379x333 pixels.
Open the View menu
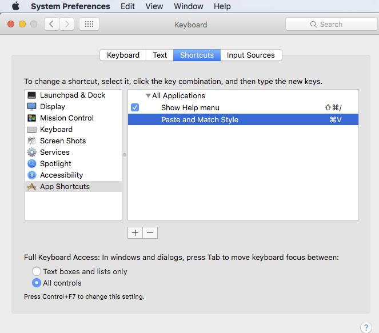point(154,6)
